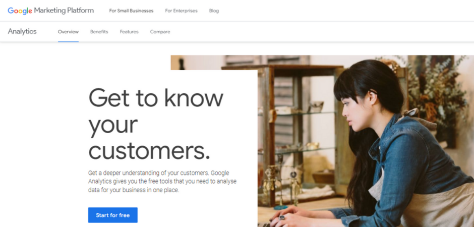474x227 pixels.
Task: Click the ring on woman's finger
Action: 282,217
